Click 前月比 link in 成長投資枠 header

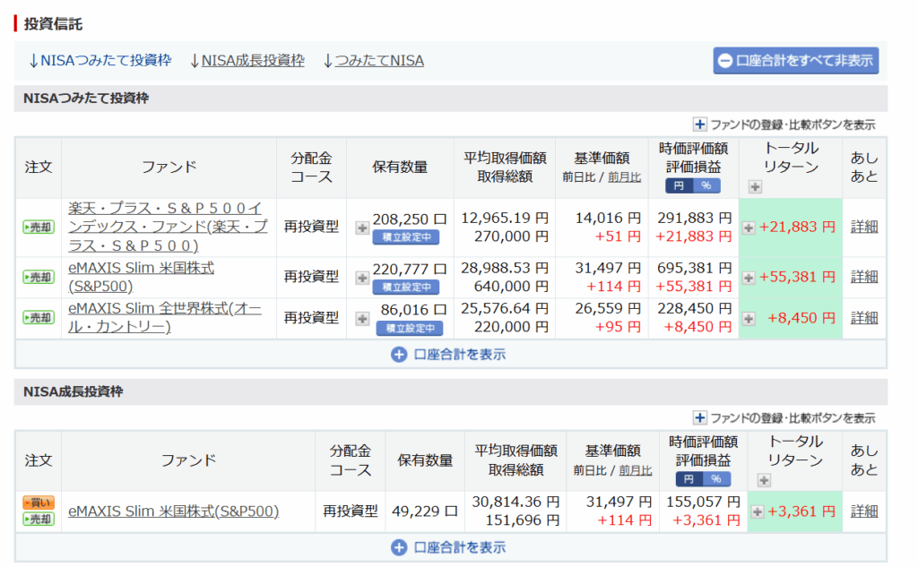pyautogui.click(x=636, y=470)
